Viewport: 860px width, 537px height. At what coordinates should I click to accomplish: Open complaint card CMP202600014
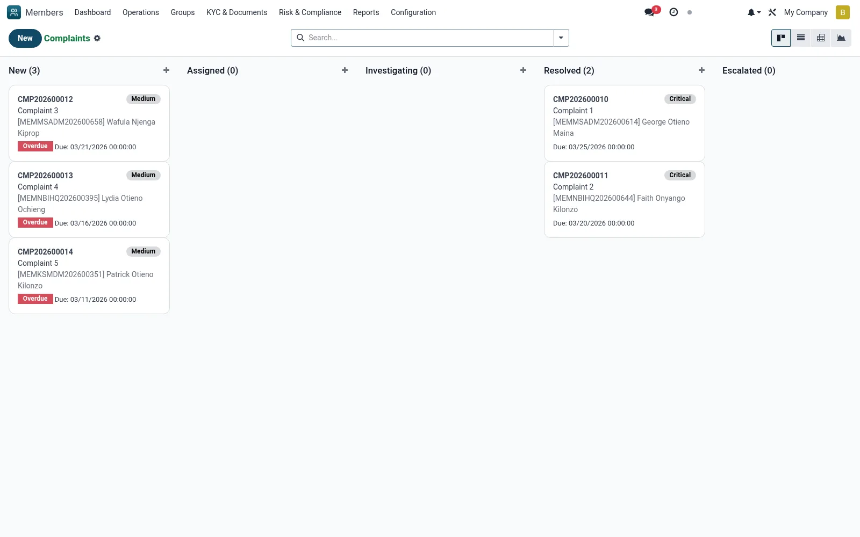coord(89,275)
